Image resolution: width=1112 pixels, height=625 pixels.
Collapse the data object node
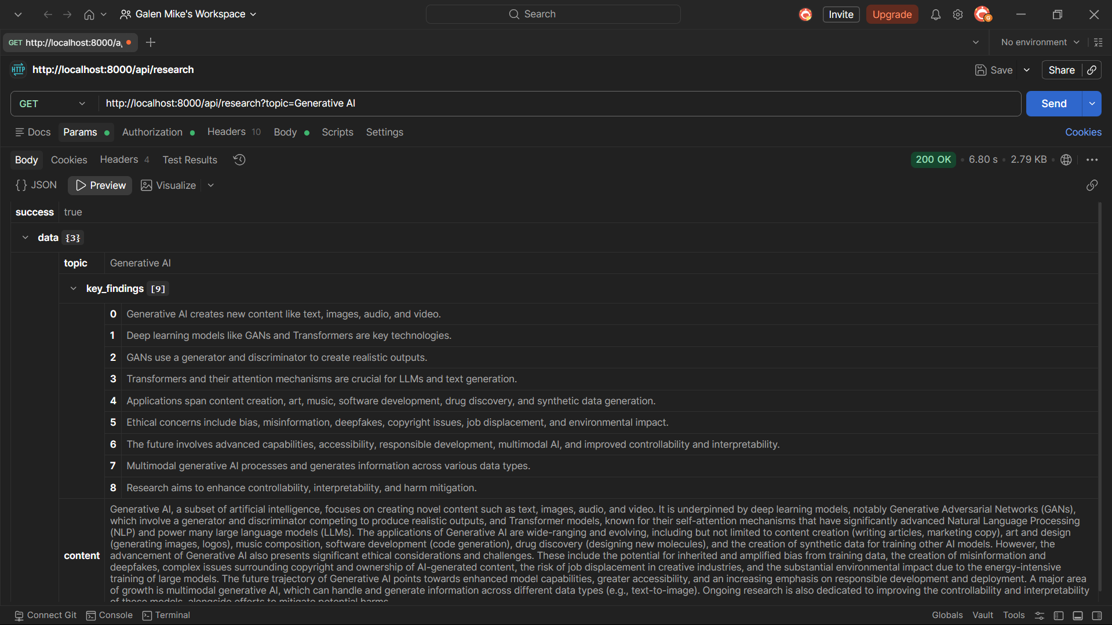click(x=25, y=237)
